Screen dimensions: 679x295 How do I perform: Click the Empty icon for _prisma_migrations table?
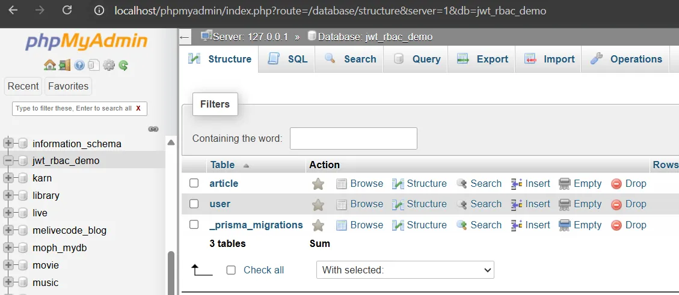point(565,225)
